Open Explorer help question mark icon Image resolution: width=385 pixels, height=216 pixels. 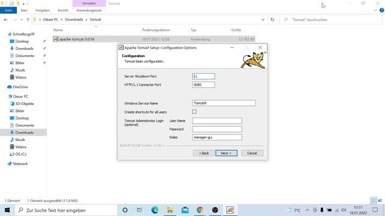tap(381, 10)
